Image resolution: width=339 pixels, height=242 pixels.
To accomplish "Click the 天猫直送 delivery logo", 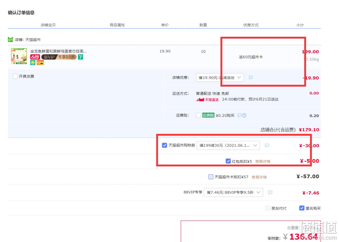I will (207, 99).
